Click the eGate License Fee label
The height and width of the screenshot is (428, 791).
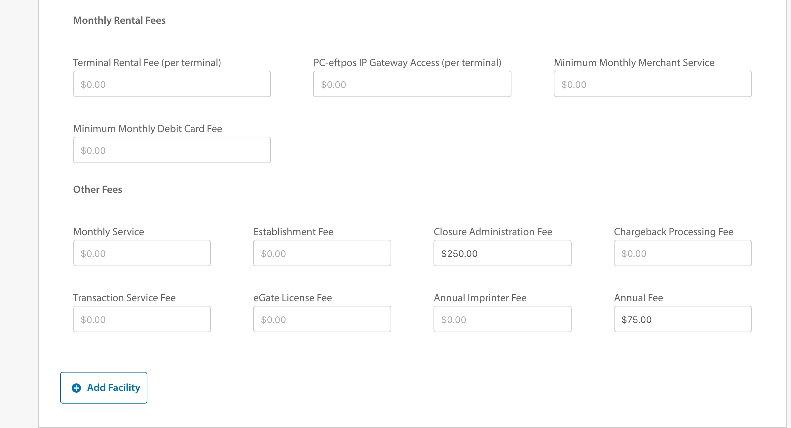click(292, 298)
